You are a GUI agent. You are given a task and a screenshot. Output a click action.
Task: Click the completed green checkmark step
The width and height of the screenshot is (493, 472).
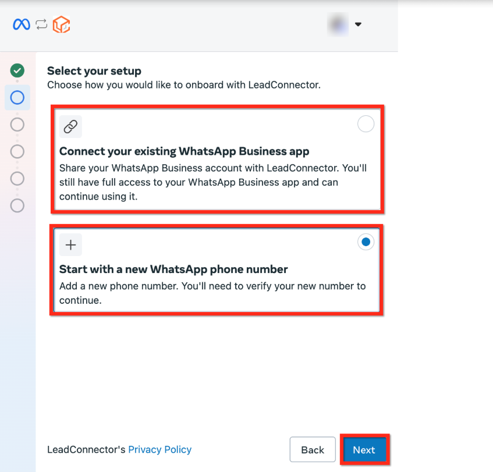[x=17, y=70]
